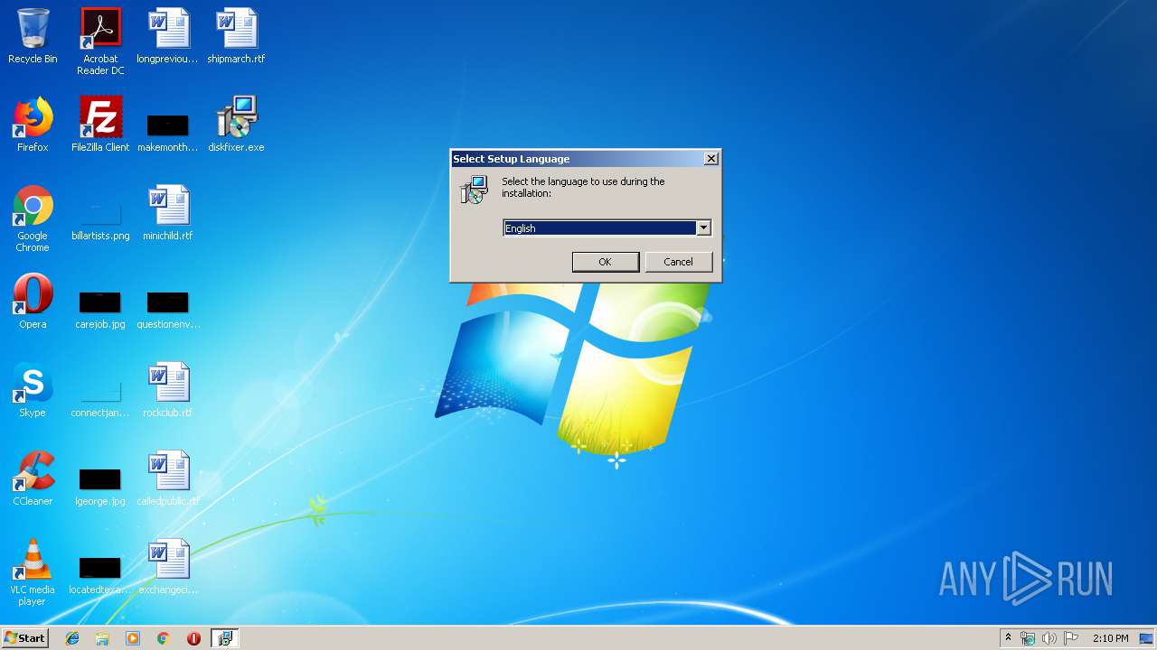The width and height of the screenshot is (1157, 650).
Task: Show hidden system tray icons
Action: tap(1008, 638)
